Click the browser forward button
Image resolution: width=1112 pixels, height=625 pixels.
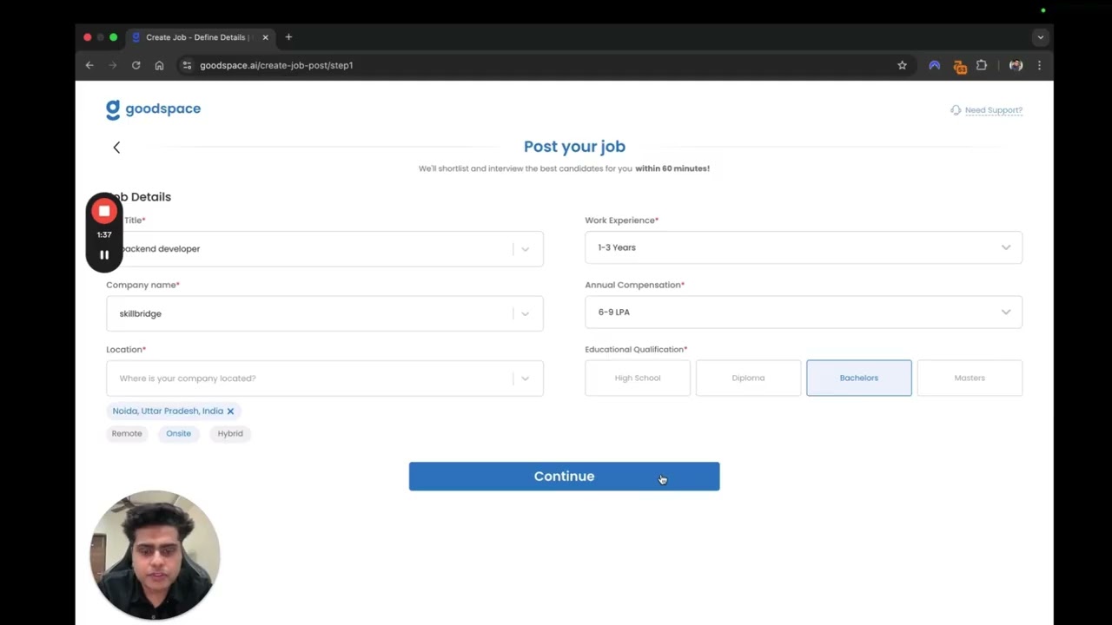click(x=112, y=65)
